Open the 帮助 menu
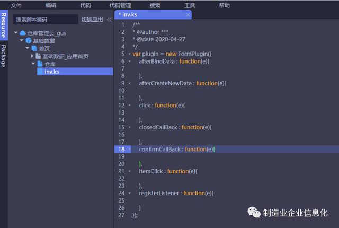 pyautogui.click(x=224, y=5)
